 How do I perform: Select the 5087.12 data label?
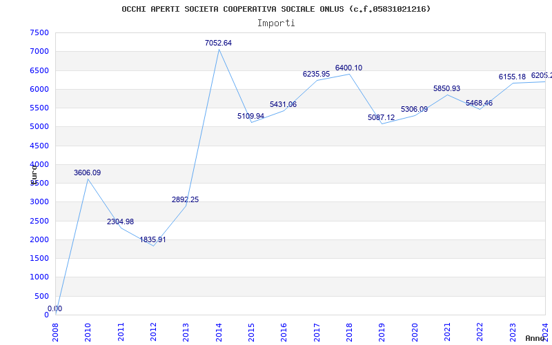coord(381,117)
